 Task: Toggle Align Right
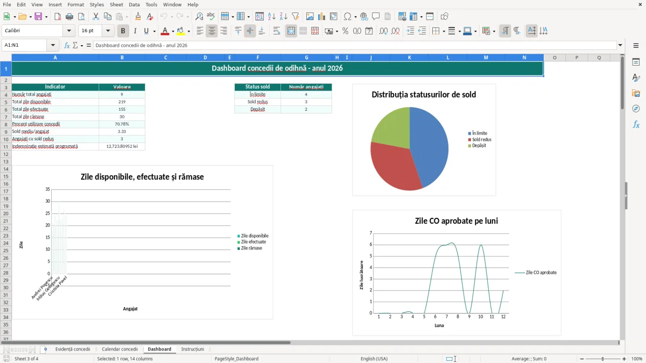tap(223, 31)
